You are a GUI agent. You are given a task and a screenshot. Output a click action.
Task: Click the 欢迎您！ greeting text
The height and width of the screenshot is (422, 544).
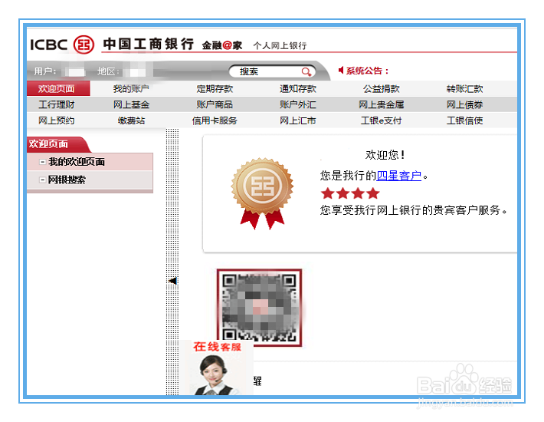click(x=385, y=155)
